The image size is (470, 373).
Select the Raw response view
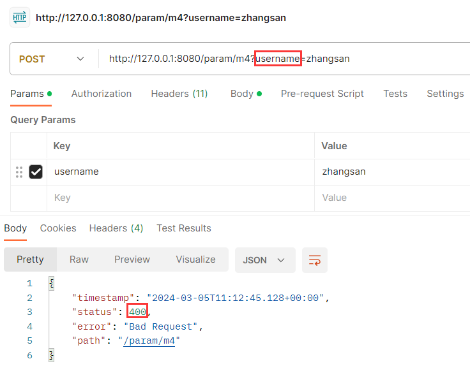point(79,260)
